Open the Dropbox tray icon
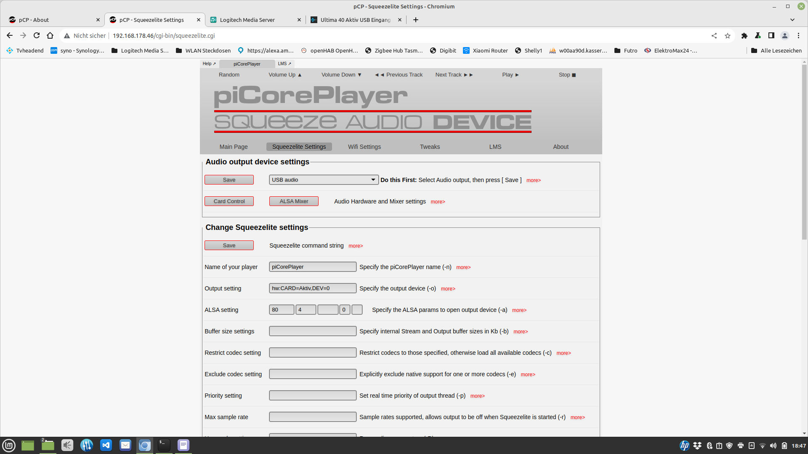808x454 pixels. coord(697,446)
